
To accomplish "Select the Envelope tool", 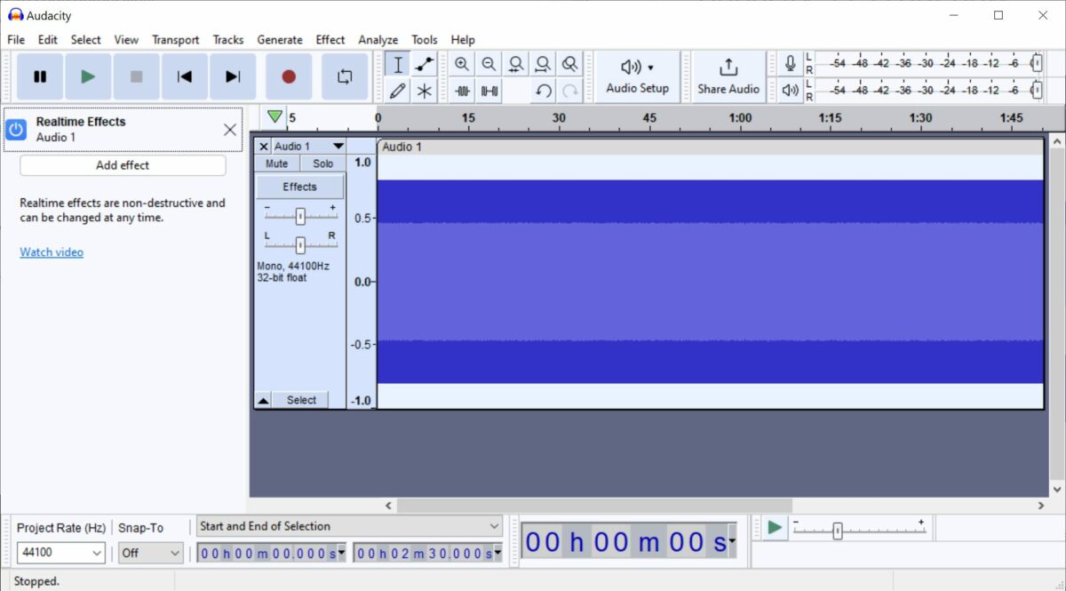I will point(425,63).
